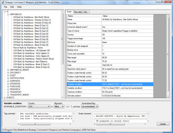Open the Edit menu
This screenshot has height=133, width=173.
(x=12, y=7)
